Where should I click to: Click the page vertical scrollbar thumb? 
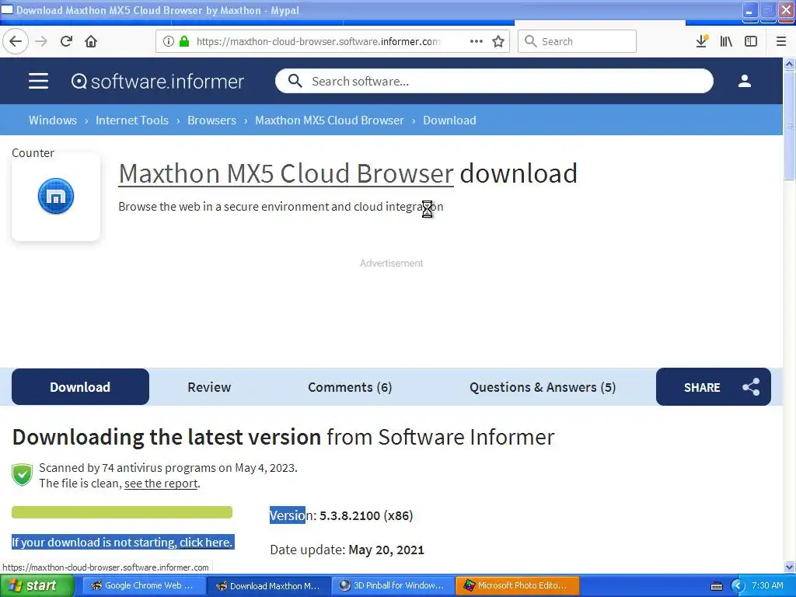point(789,125)
